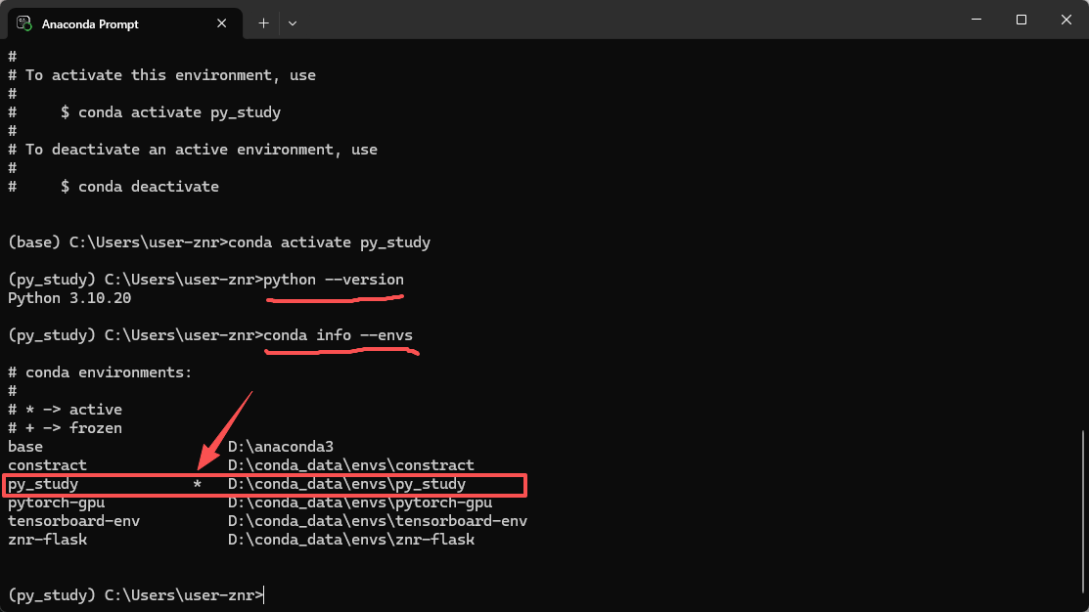Minimize the terminal window
This screenshot has height=612, width=1089.
[976, 20]
